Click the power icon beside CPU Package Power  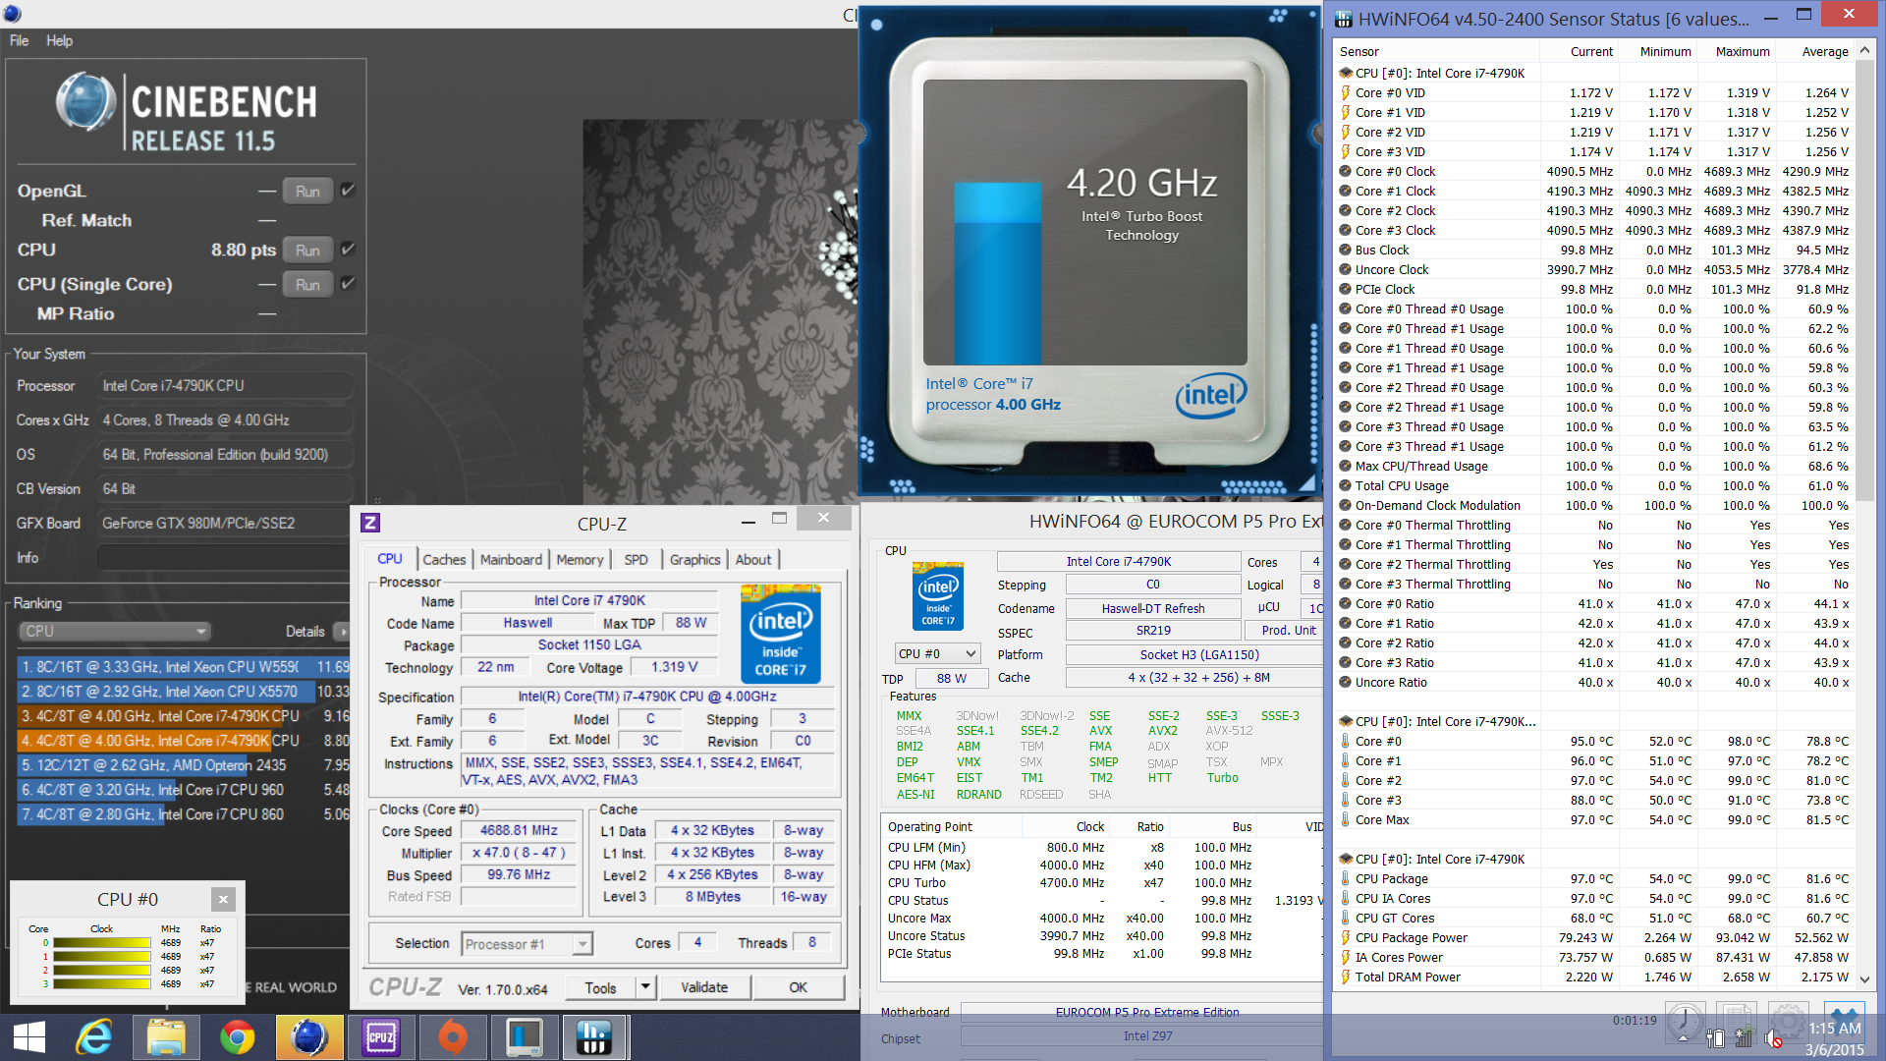(x=1345, y=938)
